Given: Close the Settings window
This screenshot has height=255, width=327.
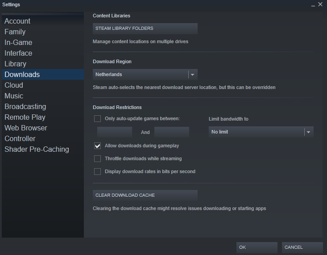Looking at the screenshot, I should pyautogui.click(x=320, y=4).
